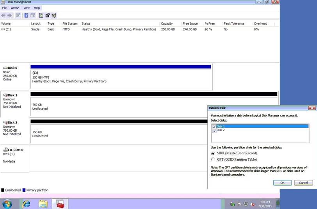Image resolution: width=317 pixels, height=209 pixels.
Task: Open Internet Explorer from the taskbar
Action: [x=26, y=204]
